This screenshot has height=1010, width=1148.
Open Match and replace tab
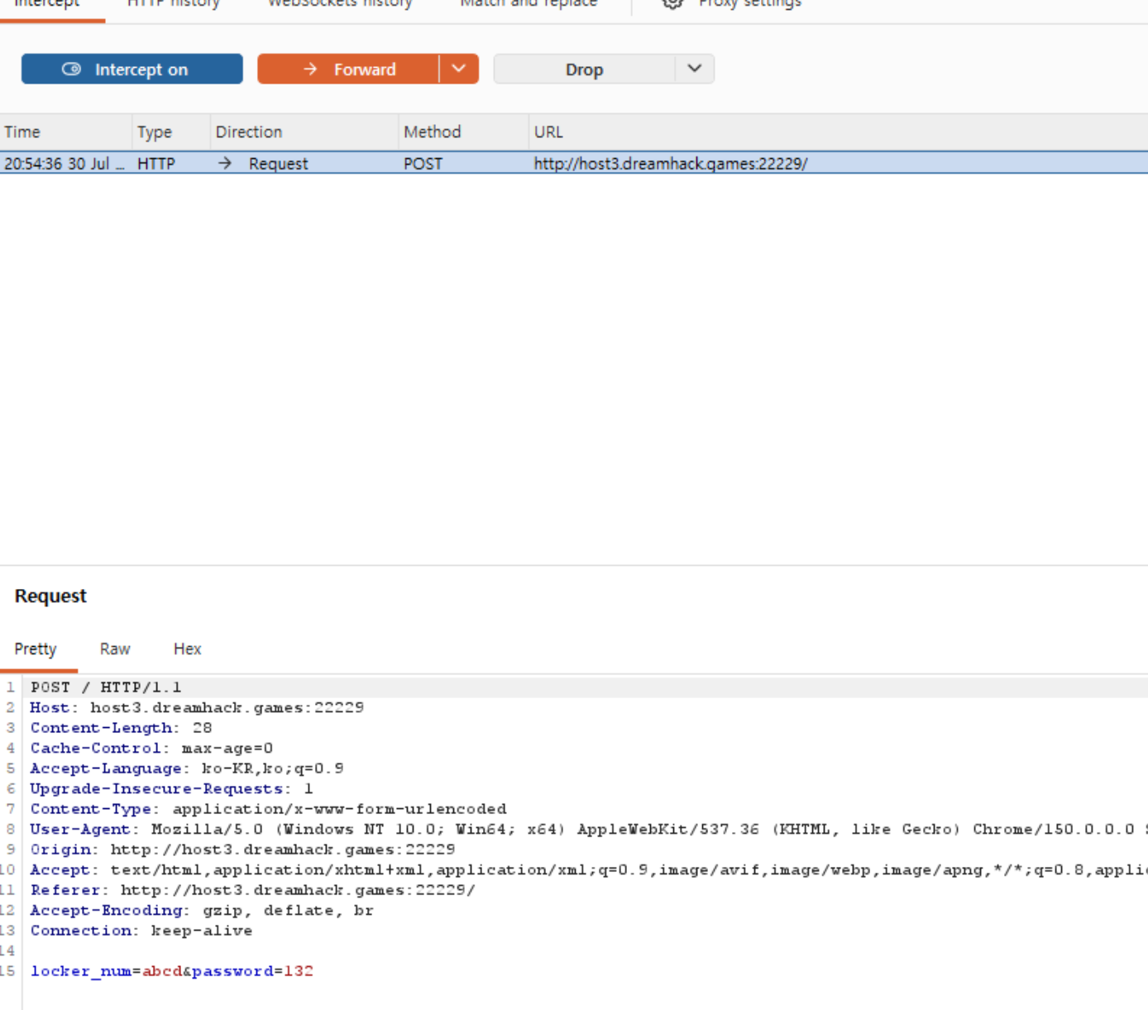(529, 4)
